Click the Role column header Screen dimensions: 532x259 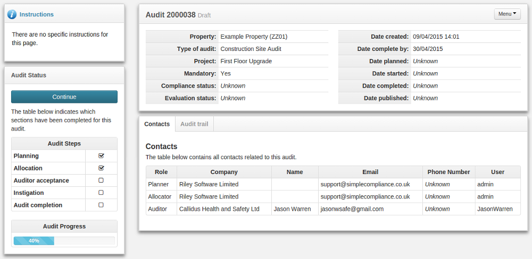(161, 172)
